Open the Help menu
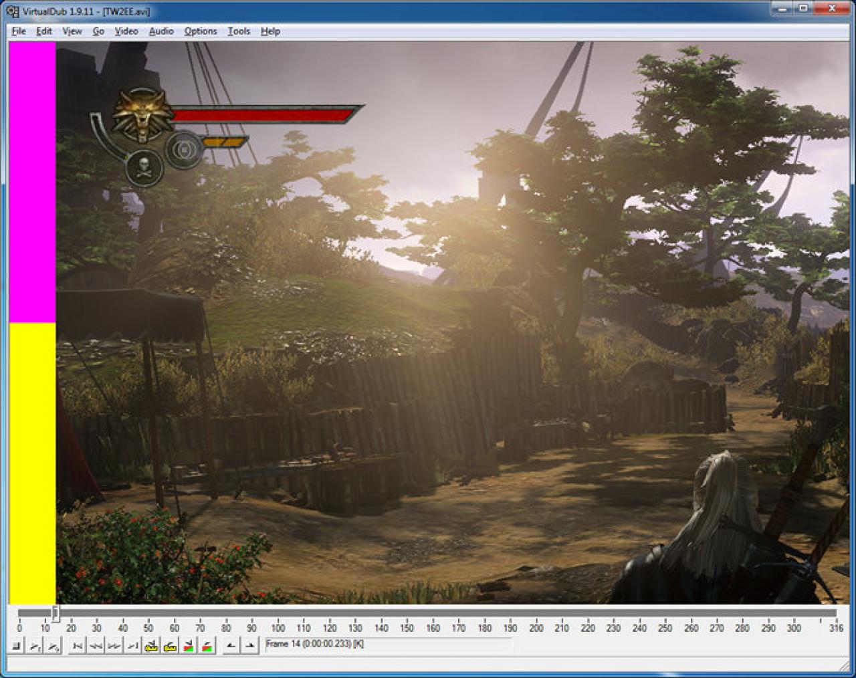 [x=270, y=31]
